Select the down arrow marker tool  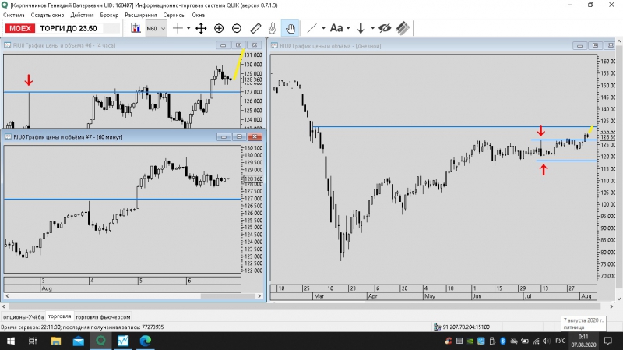361,28
